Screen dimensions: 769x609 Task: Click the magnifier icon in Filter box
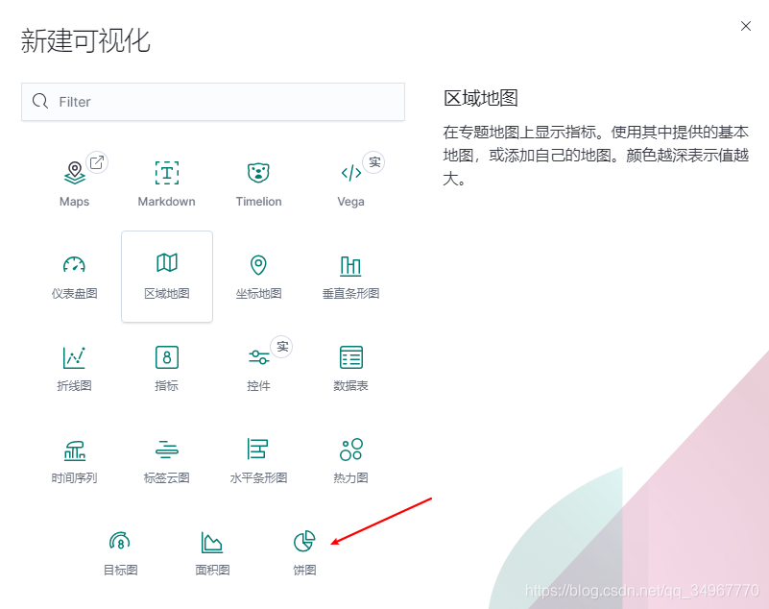(40, 101)
